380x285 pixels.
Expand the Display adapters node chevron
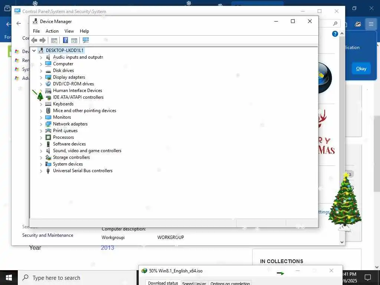(41, 78)
